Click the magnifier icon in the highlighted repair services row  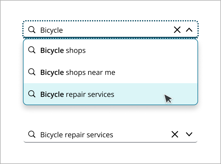(x=32, y=94)
